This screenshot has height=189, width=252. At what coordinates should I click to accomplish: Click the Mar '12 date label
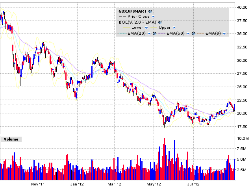(x=114, y=184)
